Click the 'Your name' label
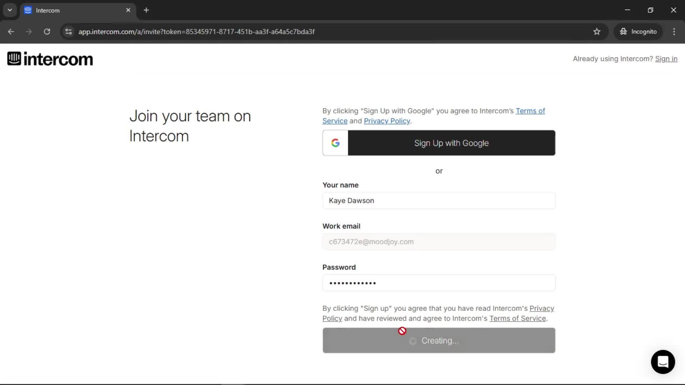 [340, 185]
